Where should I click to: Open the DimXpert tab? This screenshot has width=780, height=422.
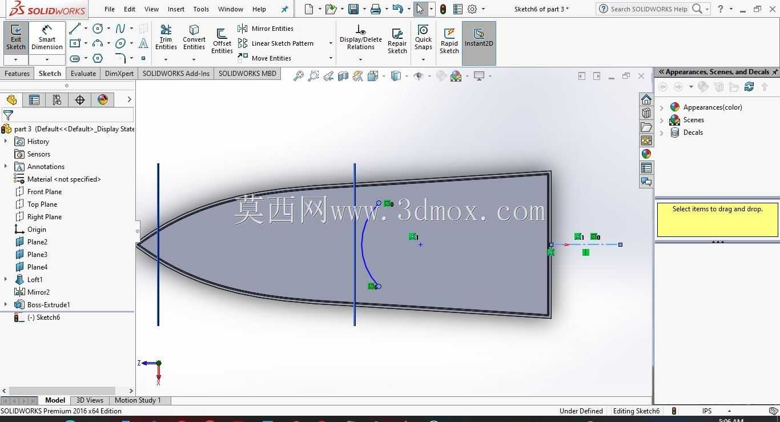[119, 74]
